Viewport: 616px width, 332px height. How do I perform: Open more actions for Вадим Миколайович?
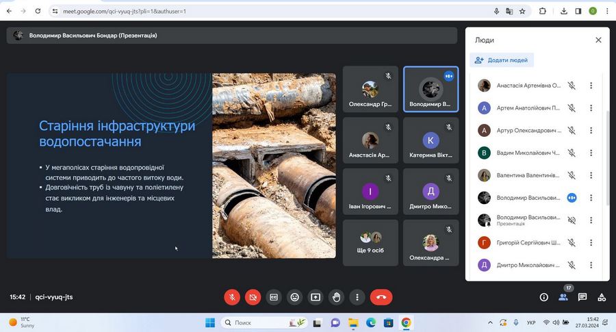click(591, 153)
